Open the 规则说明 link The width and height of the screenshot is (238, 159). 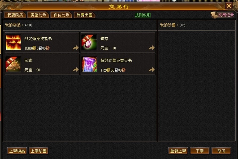point(143,15)
